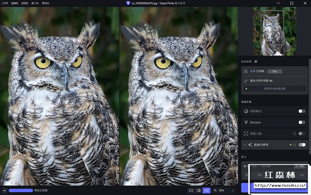Image resolution: width=311 pixels, height=195 pixels.
Task: Click the enhanced image preview pane
Action: (x=179, y=96)
